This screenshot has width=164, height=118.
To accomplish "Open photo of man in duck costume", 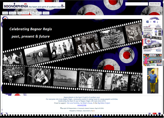I will coord(153,81).
